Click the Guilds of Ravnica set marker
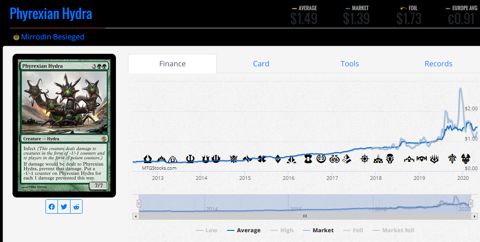Screen dimensions: 480x242 (x=409, y=159)
